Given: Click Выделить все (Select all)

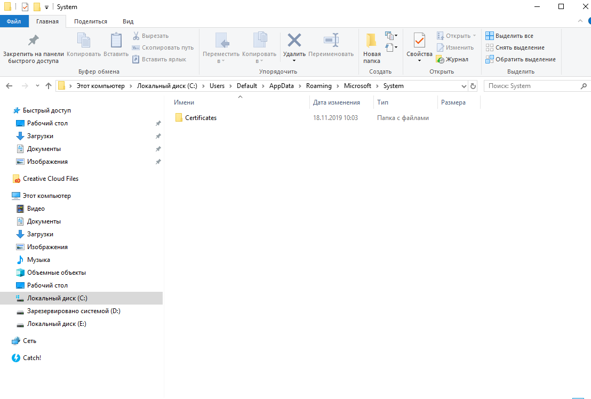Looking at the screenshot, I should [509, 36].
